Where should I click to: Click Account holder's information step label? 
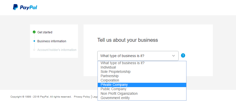point(57,50)
